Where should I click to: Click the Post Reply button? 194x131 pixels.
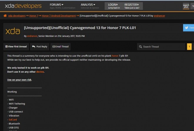point(40,47)
